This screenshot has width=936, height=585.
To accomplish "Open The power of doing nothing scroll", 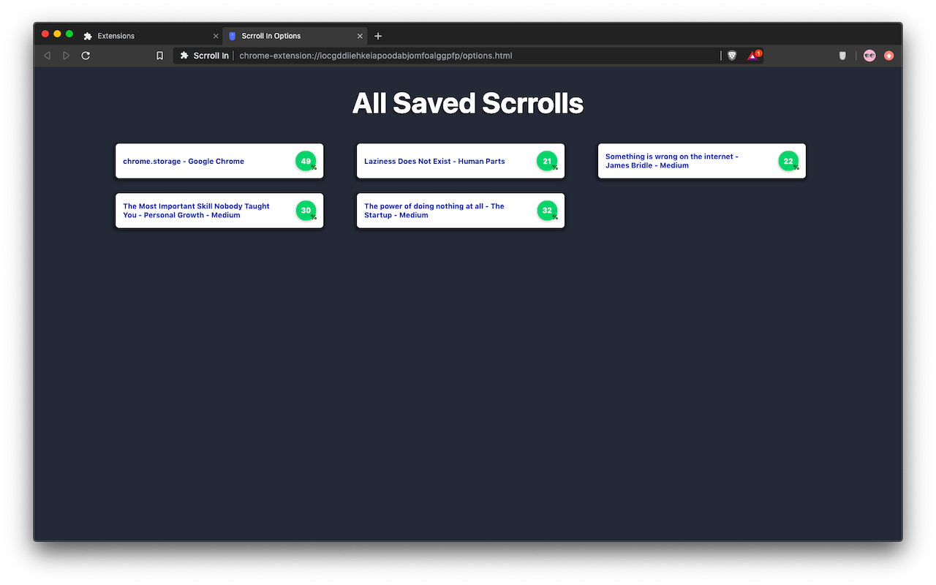I will coord(434,211).
